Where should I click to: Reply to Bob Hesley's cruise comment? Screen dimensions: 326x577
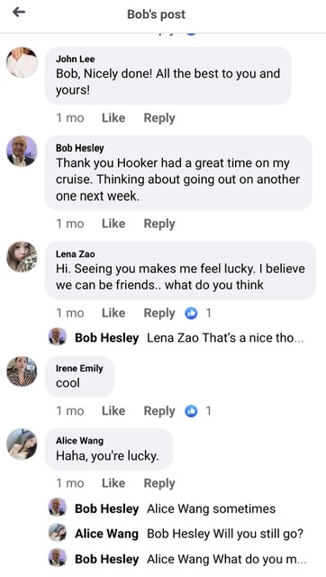coord(159,224)
